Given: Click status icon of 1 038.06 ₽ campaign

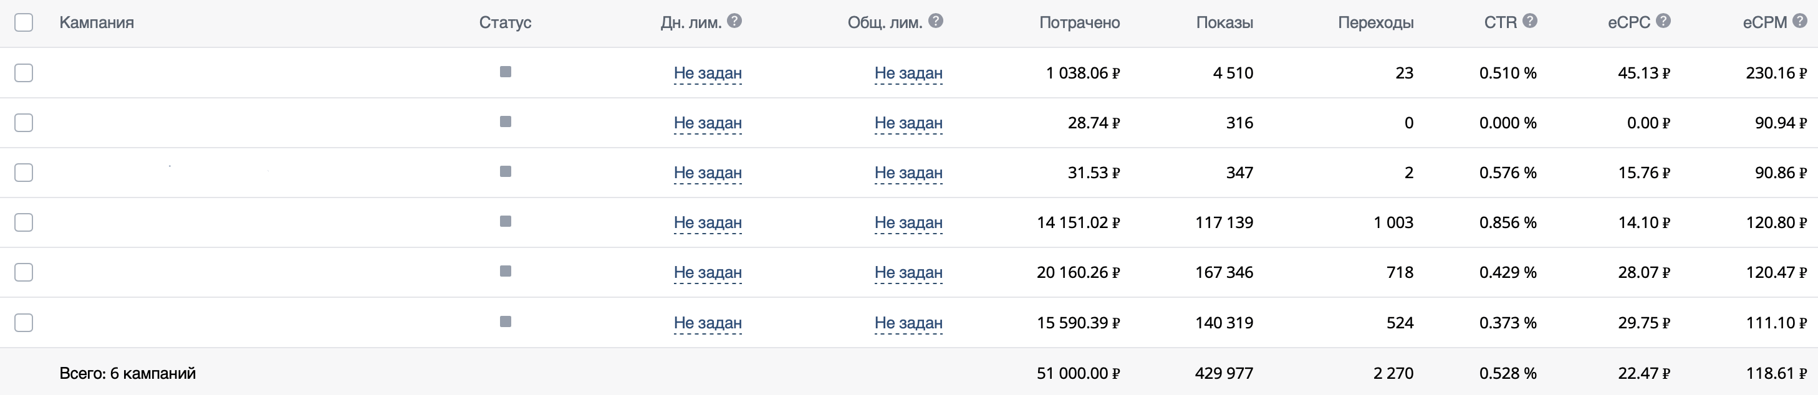Looking at the screenshot, I should pos(506,72).
